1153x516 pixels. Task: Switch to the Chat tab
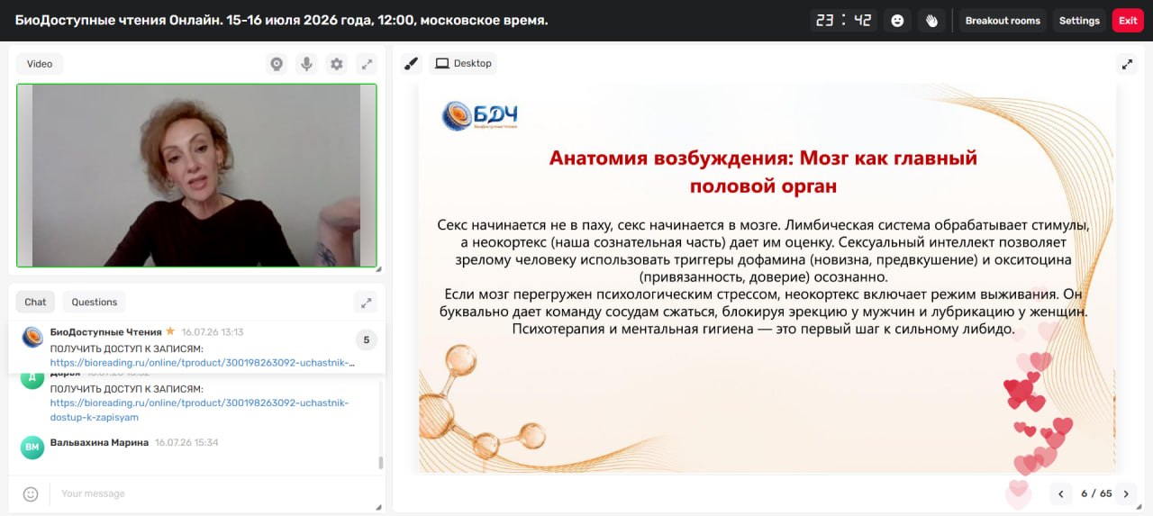point(35,302)
